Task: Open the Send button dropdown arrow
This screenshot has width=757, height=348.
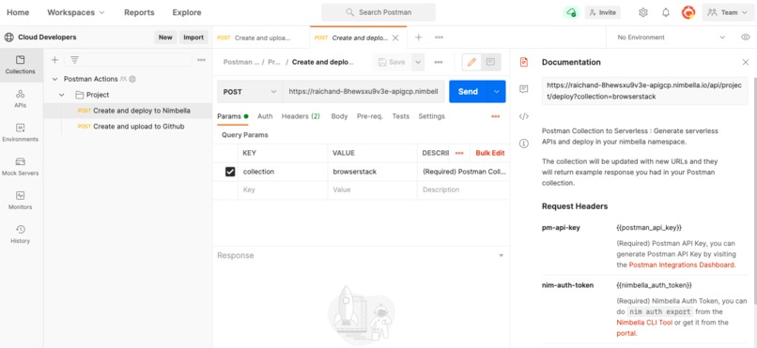Action: click(x=496, y=92)
